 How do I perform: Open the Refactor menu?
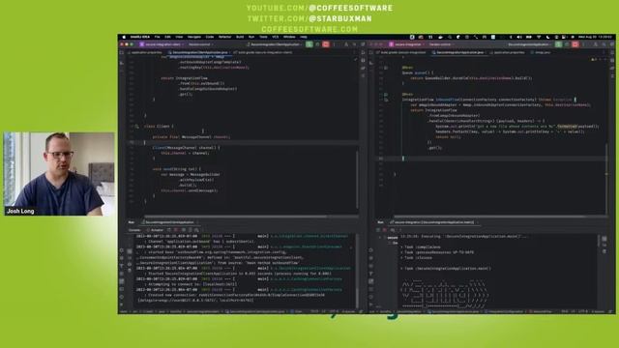(224, 37)
